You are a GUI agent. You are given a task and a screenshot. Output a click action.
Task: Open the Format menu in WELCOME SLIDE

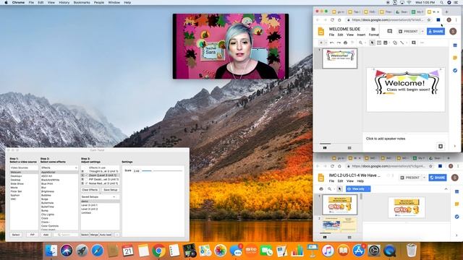click(374, 35)
